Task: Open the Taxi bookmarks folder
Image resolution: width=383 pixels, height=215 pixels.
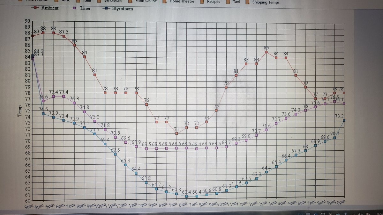Action: (234, 2)
